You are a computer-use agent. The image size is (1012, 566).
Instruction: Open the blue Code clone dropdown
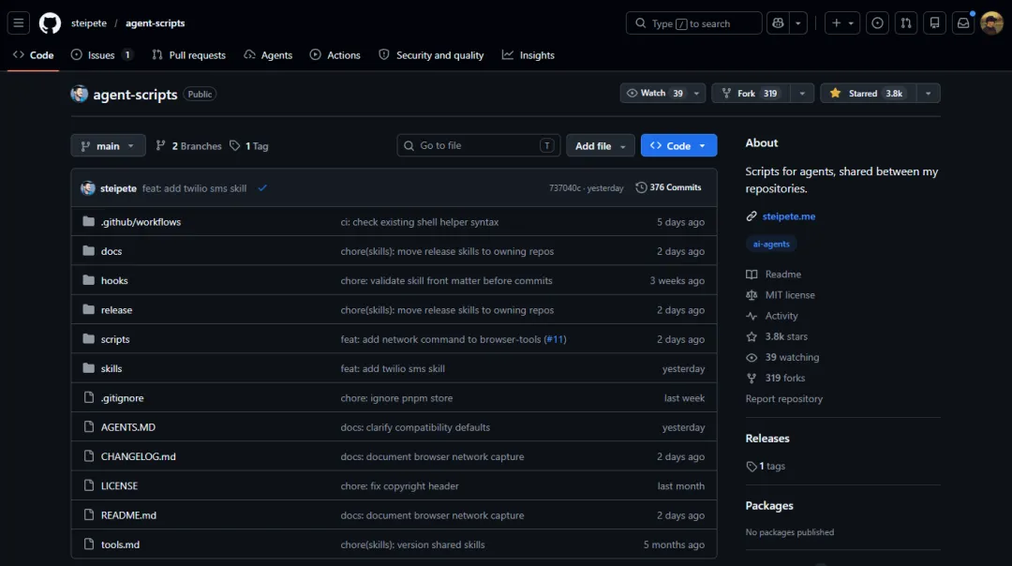[678, 146]
